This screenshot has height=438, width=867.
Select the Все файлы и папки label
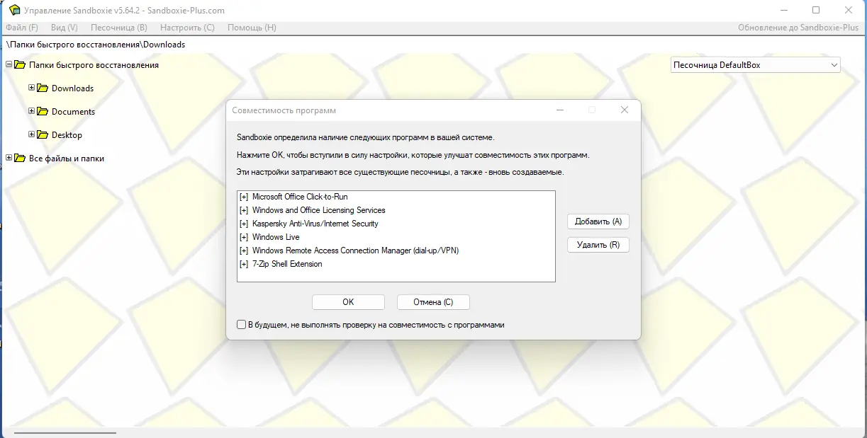[x=67, y=159]
